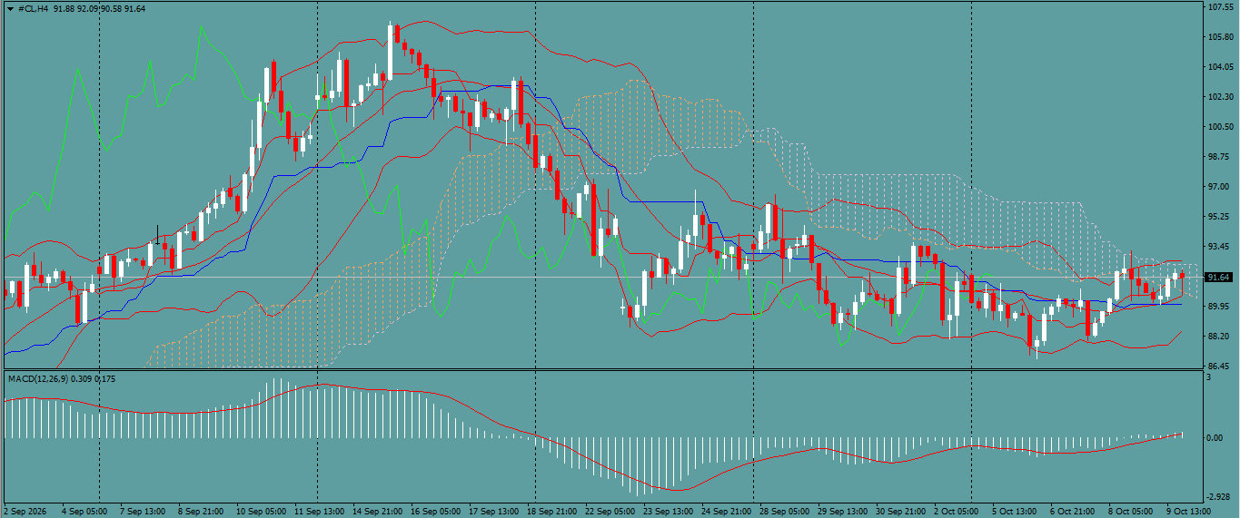Click the current price tag 91.64
This screenshot has width=1240, height=518.
pyautogui.click(x=1218, y=277)
